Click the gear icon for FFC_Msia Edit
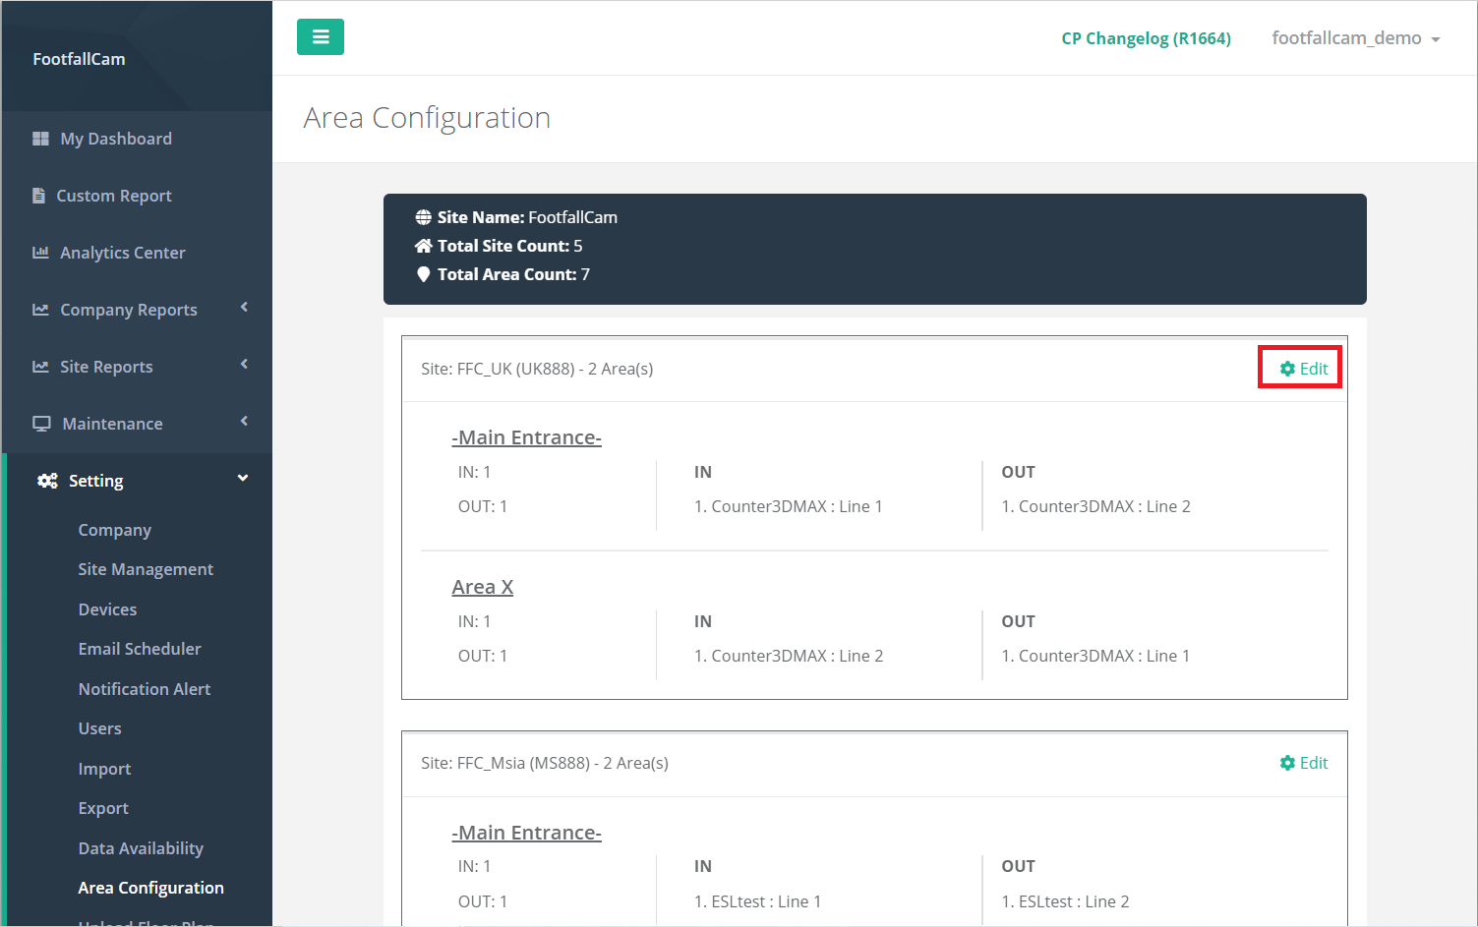This screenshot has width=1478, height=927. click(x=1287, y=763)
